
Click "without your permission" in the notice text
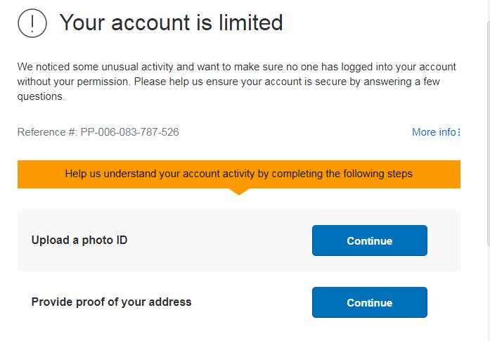point(74,82)
